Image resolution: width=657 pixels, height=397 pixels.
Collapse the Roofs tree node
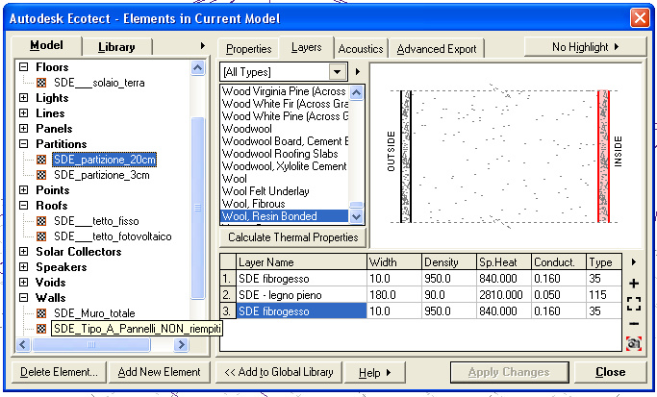pyautogui.click(x=24, y=205)
